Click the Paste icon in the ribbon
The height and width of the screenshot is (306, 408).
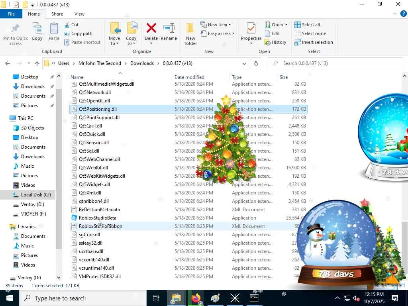tap(54, 32)
